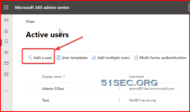The image size is (190, 112).
Task: Go to Home in sidebar
Action: pyautogui.click(x=6, y=31)
